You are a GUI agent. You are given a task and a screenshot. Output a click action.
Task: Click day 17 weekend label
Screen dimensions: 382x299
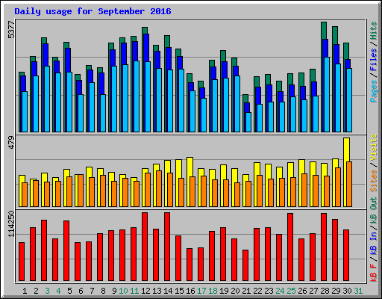pyautogui.click(x=201, y=291)
